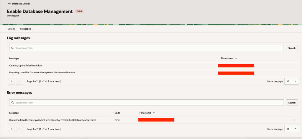The width and height of the screenshot is (302, 139).
Task: Focus the Log messages Search and Filter field
Action: point(147,48)
